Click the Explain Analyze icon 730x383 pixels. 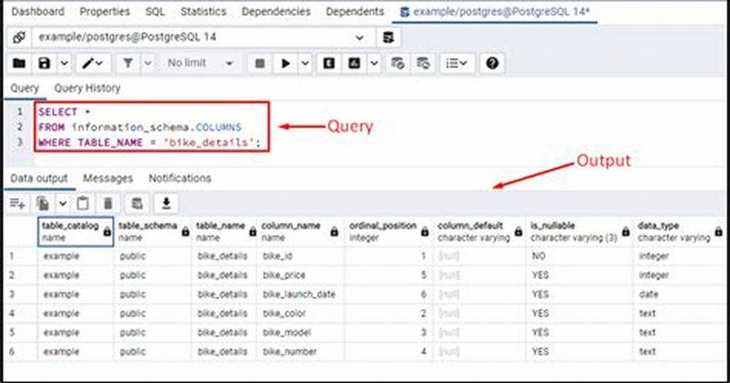354,63
